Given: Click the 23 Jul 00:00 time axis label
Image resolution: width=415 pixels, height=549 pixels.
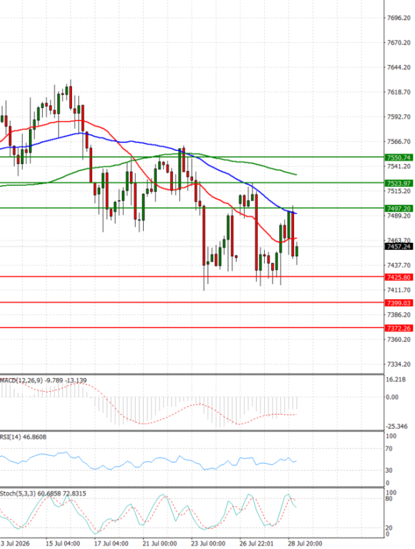Looking at the screenshot, I should pos(208,543).
